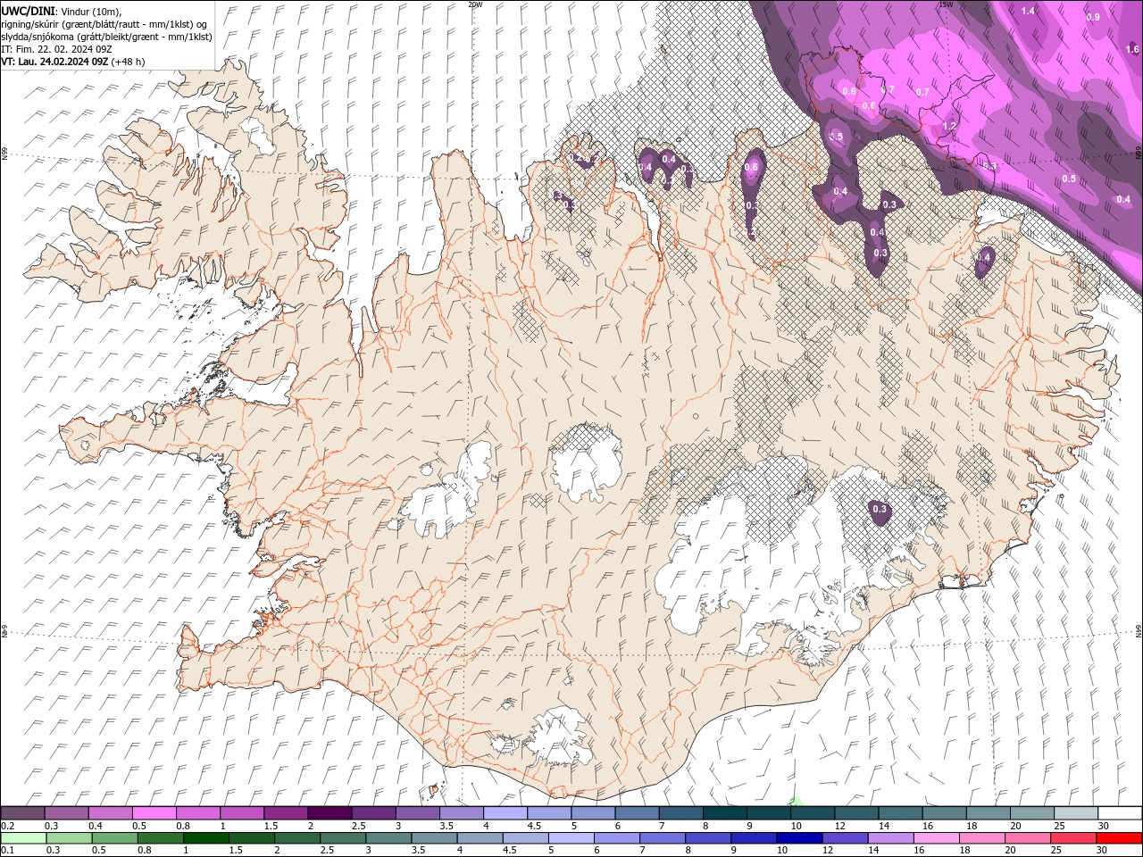The width and height of the screenshot is (1143, 857).
Task: Pick the dark purple 2 swatch in upper legend
Action: point(330,813)
